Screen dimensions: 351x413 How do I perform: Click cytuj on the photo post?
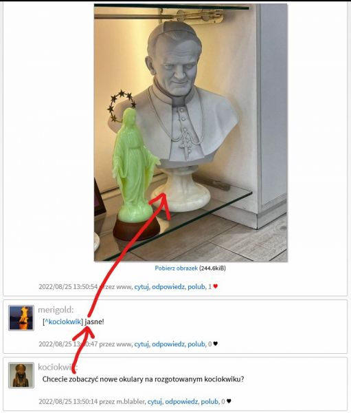(141, 286)
